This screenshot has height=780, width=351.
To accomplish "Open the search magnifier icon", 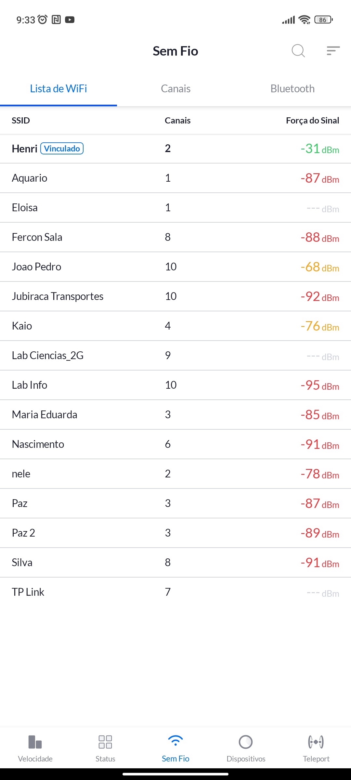I will (298, 51).
